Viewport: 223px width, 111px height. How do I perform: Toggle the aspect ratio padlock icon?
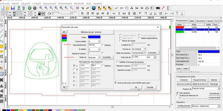pyautogui.click(x=39, y=13)
